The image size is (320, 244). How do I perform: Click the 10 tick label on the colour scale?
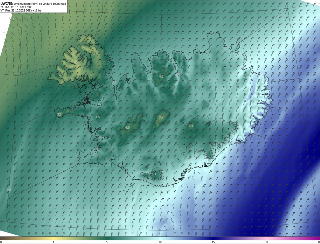point(160,242)
